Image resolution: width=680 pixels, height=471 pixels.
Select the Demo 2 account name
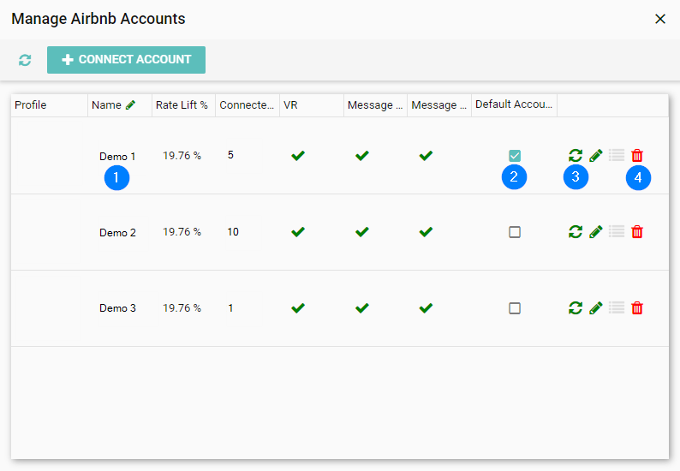tap(117, 233)
